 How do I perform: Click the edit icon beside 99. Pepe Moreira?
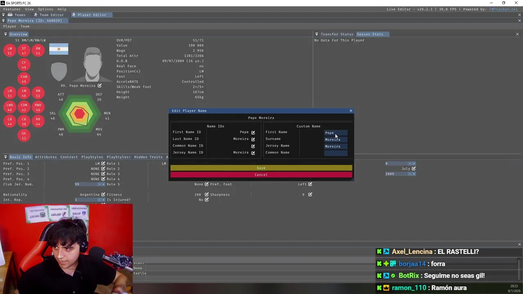coord(99,86)
